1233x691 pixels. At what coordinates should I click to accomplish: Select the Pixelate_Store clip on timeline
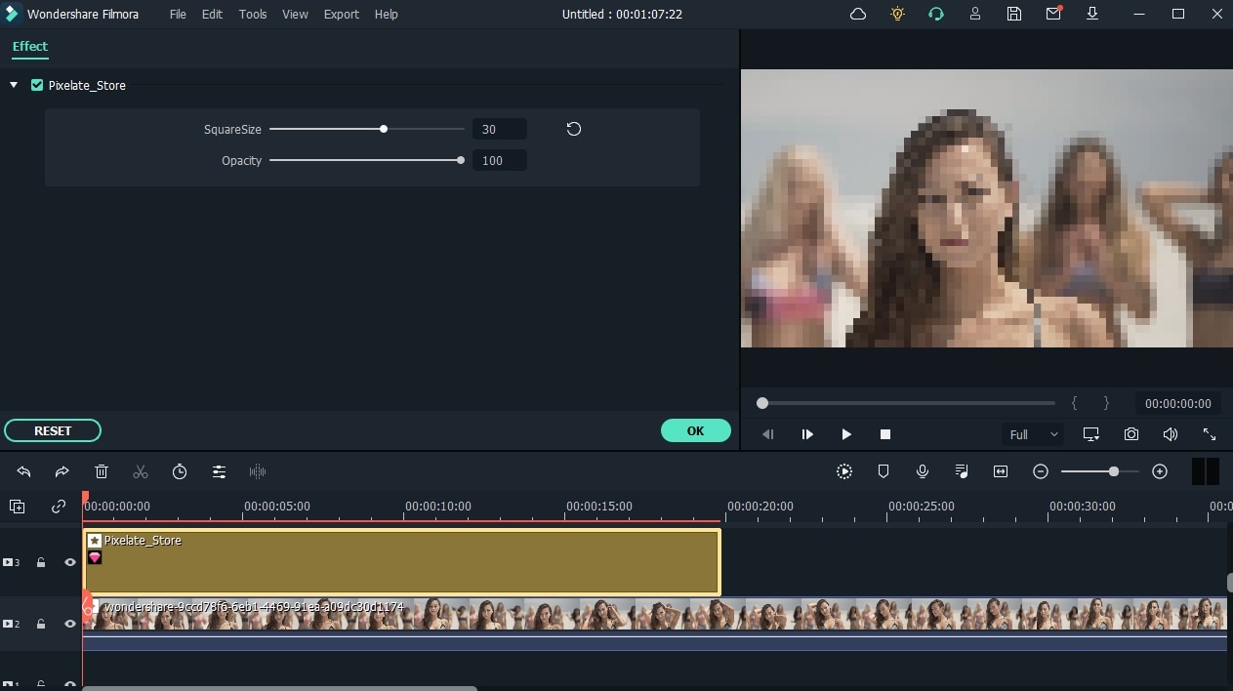coord(402,562)
